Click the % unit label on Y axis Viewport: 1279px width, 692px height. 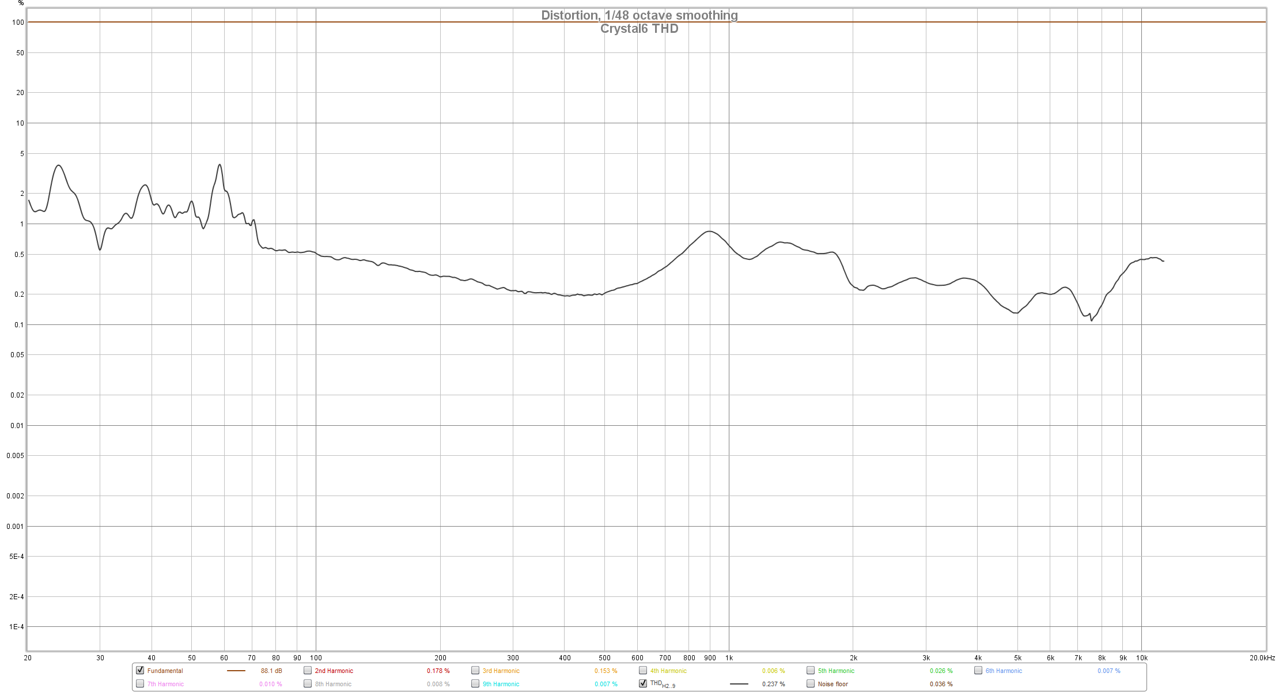click(x=21, y=3)
